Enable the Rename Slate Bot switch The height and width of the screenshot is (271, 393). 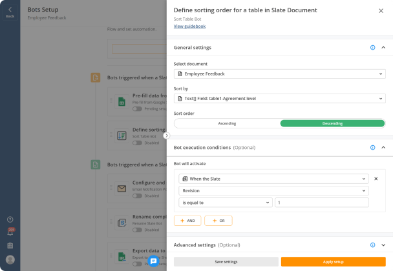(x=137, y=230)
